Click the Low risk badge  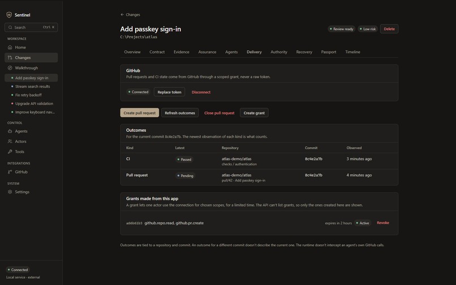click(x=368, y=29)
